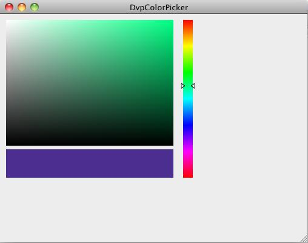Select magenta on the hue strip
The image size is (308, 243).
click(188, 152)
